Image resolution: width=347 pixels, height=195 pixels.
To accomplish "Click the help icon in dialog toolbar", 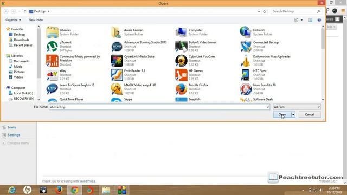I will point(319,20).
